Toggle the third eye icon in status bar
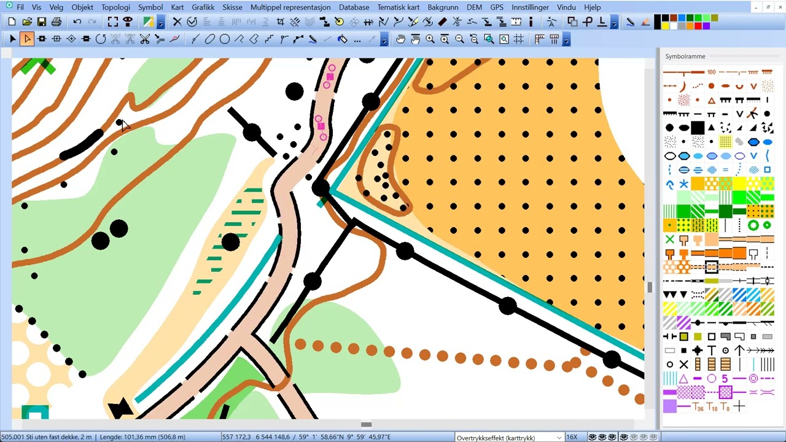Image resolution: width=786 pixels, height=442 pixels. pos(612,437)
